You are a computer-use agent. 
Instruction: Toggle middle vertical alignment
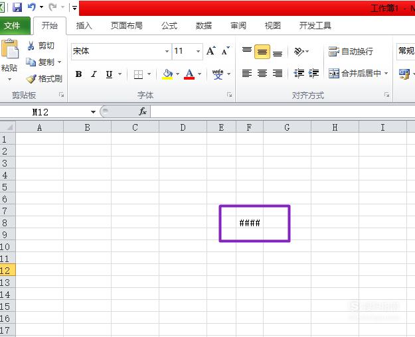tap(262, 52)
